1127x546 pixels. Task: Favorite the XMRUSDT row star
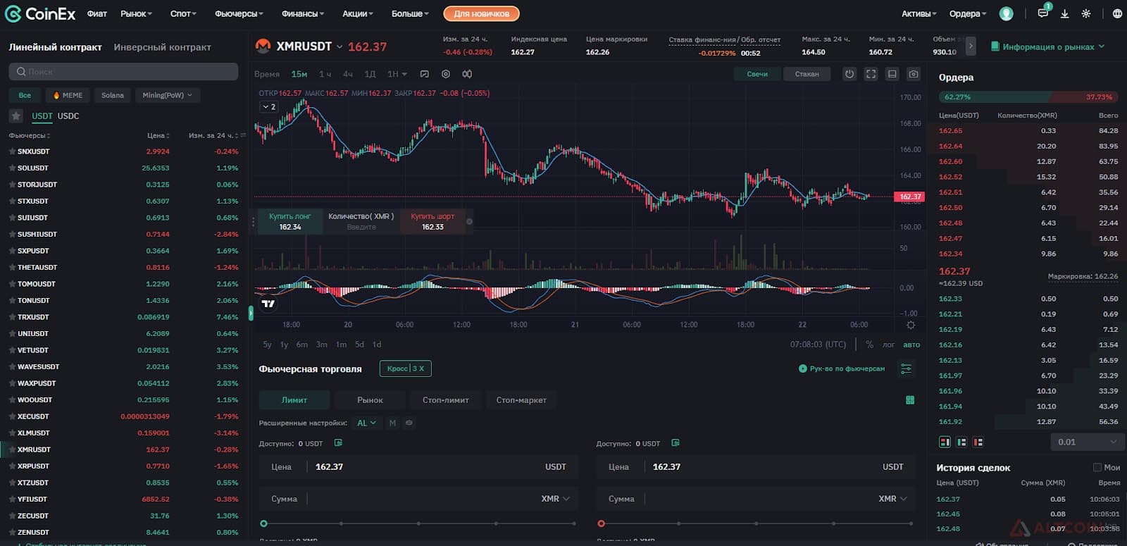12,449
